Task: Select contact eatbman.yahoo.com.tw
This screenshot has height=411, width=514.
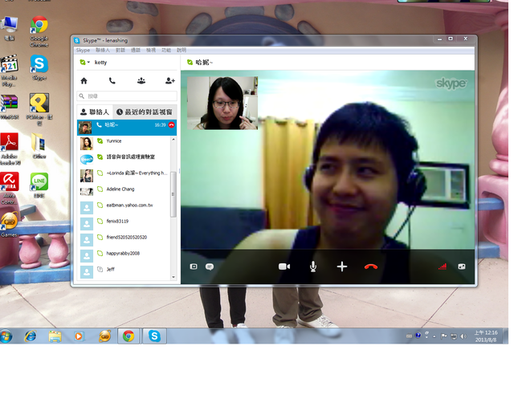Action: 124,207
